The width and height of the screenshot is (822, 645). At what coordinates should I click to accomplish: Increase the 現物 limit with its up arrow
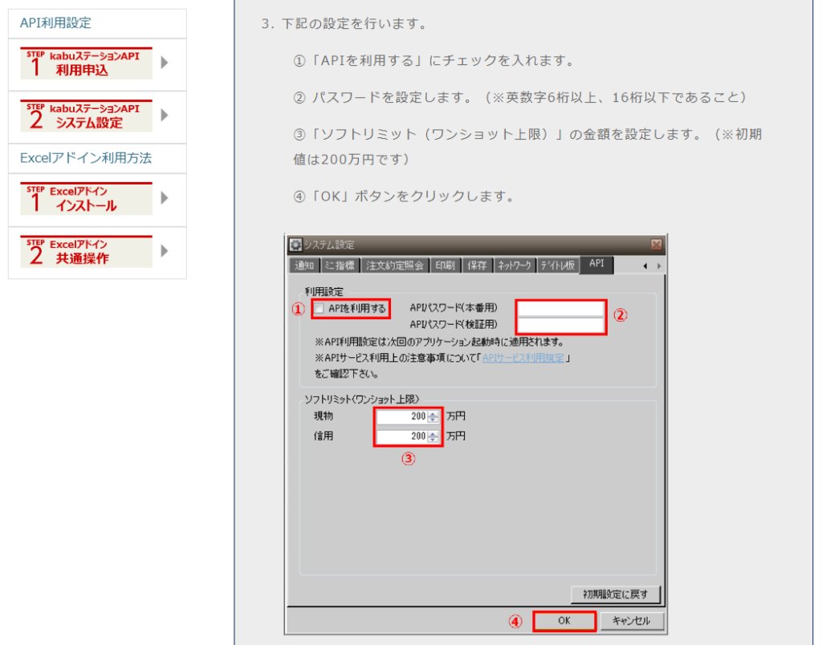pyautogui.click(x=433, y=412)
